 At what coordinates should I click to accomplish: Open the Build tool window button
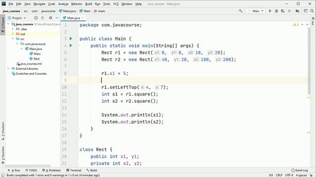(x=91, y=170)
